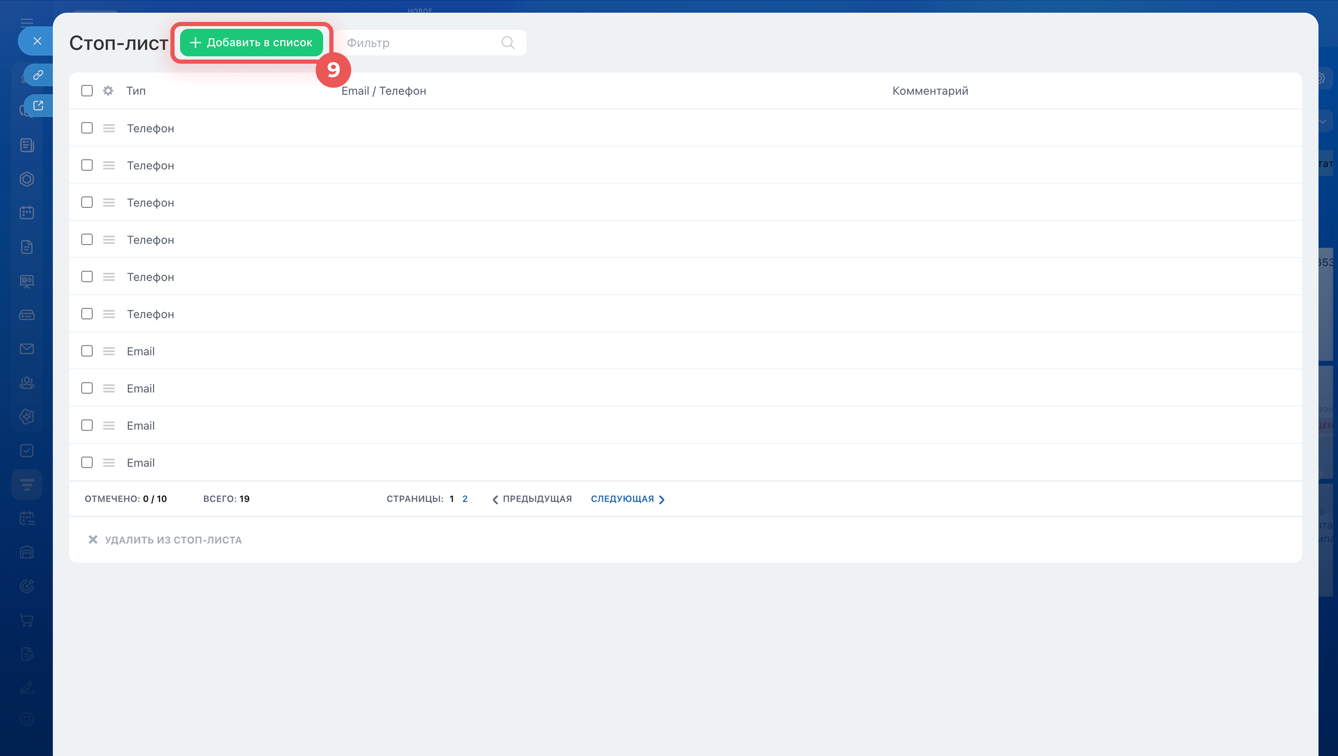Click the Стоп-лист panel title
The width and height of the screenshot is (1338, 756).
tap(119, 43)
